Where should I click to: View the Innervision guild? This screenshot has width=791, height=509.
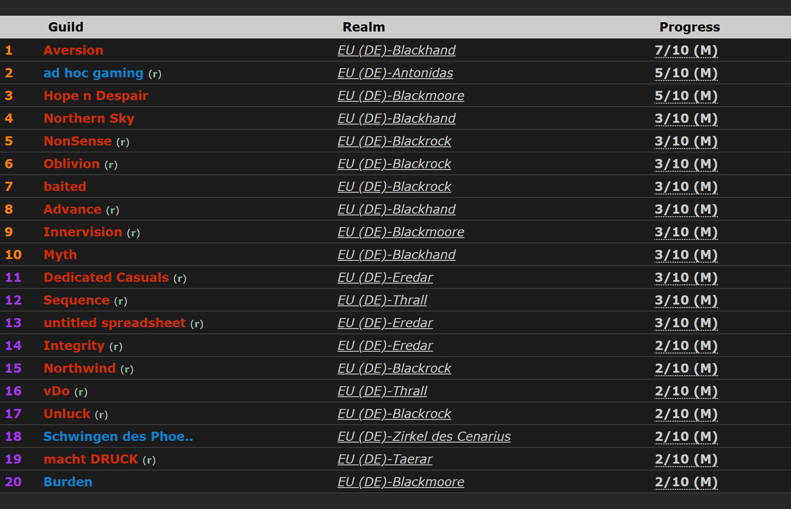coord(83,232)
